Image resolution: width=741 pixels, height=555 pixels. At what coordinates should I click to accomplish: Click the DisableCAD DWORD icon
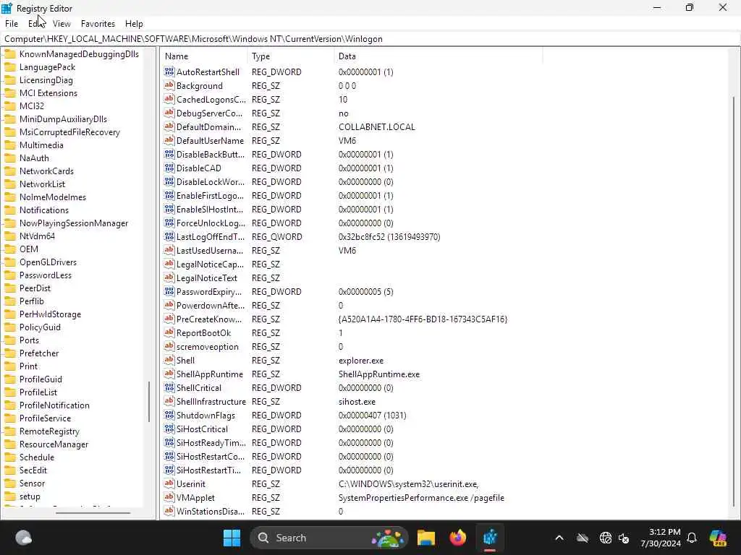click(x=169, y=168)
